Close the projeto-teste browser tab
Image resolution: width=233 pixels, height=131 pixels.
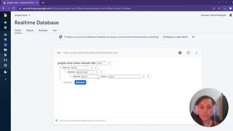(37, 3)
